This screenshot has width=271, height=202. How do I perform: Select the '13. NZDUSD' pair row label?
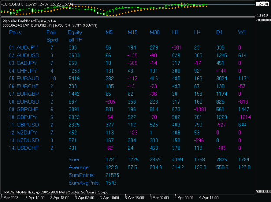click(x=24, y=140)
